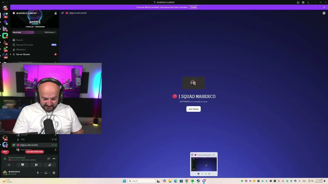The image size is (328, 184).
Task: Open taskbar clock and date
Action: 319,181
